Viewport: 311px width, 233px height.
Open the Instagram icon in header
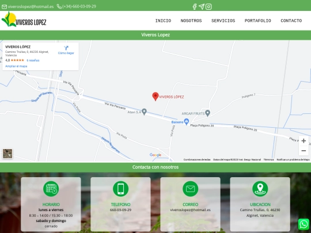[x=208, y=6]
